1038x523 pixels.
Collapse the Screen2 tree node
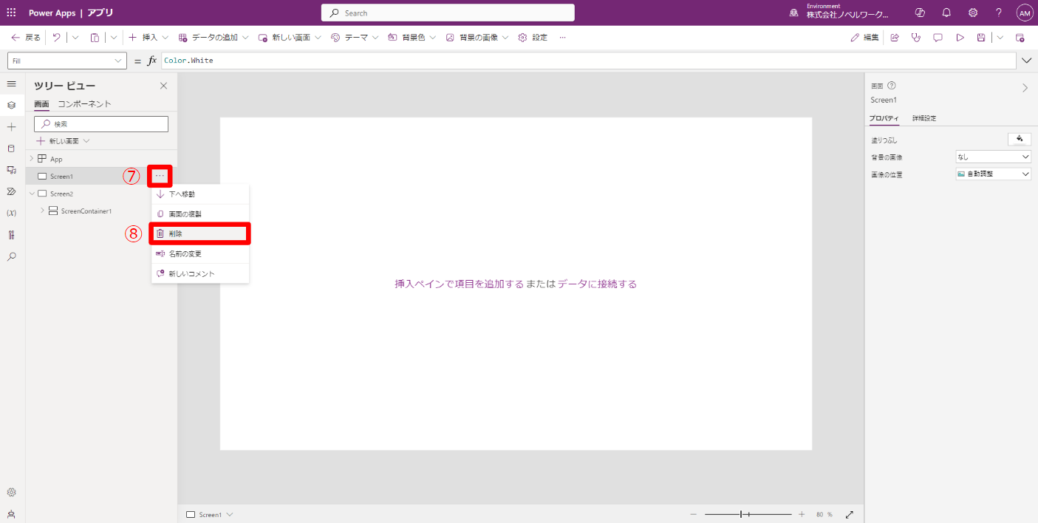coord(32,194)
